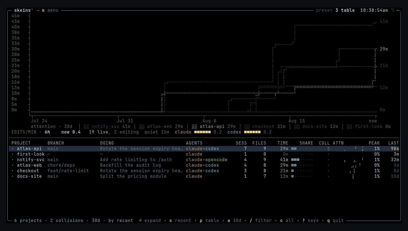The height and width of the screenshot is (231, 408).
Task: Expand the docs-site row arrow
Action: click(13, 176)
